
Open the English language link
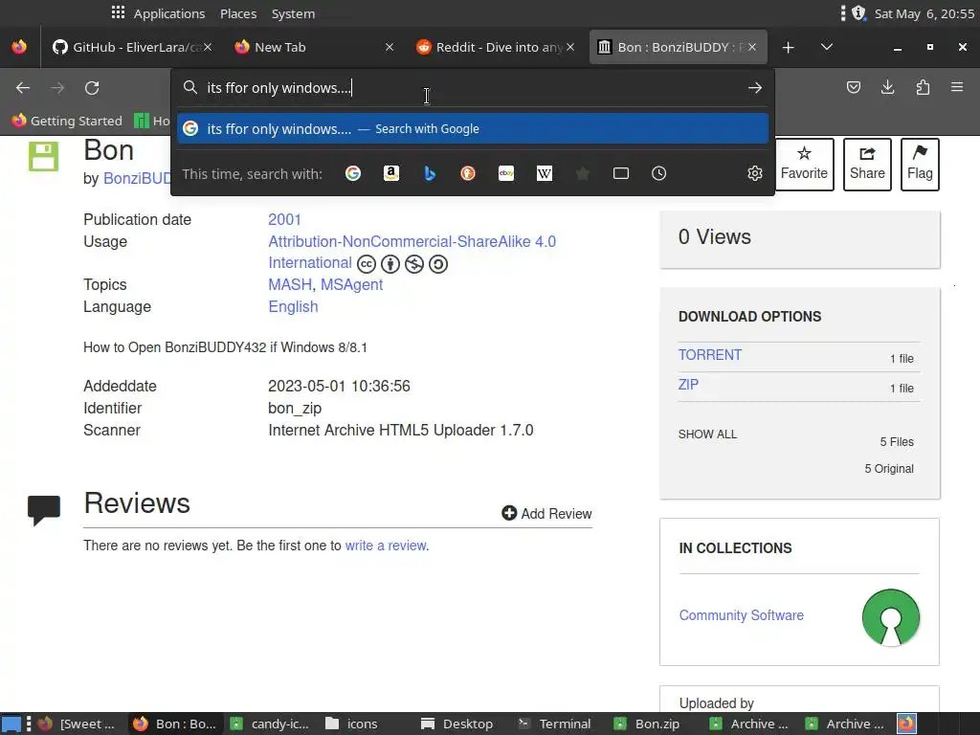[x=293, y=306]
